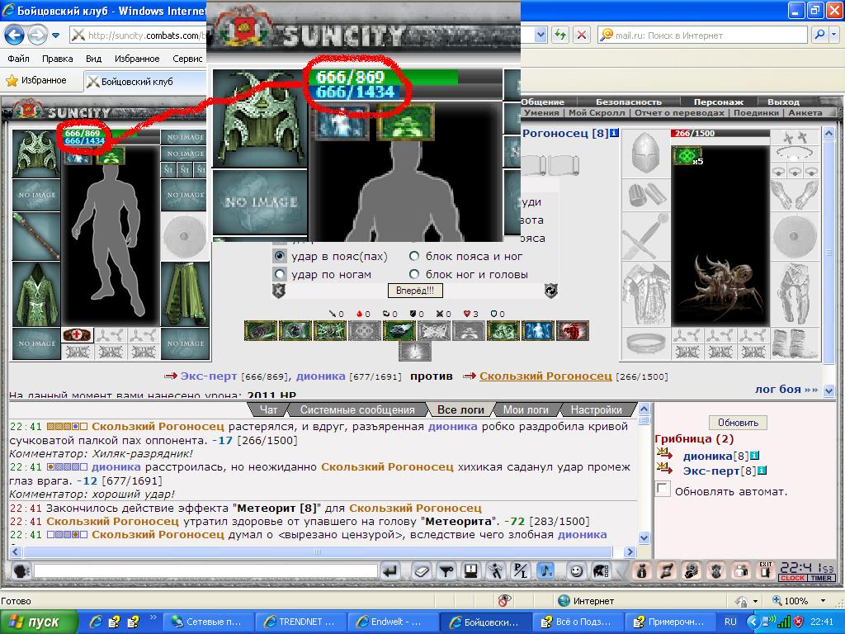Enable 'Обновлять автомат.' checkbox
845x634 pixels.
pos(663,490)
